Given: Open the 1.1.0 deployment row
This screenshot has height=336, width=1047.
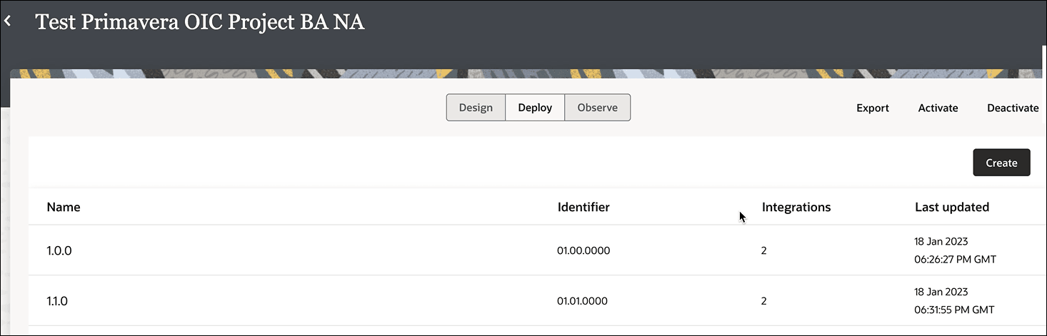Looking at the screenshot, I should 537,301.
